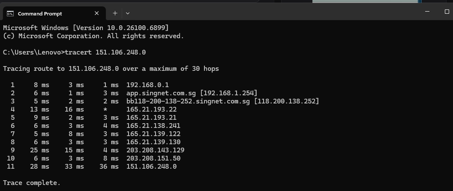Expand the new tab profile dropdown
The width and height of the screenshot is (453, 191).
[x=128, y=14]
